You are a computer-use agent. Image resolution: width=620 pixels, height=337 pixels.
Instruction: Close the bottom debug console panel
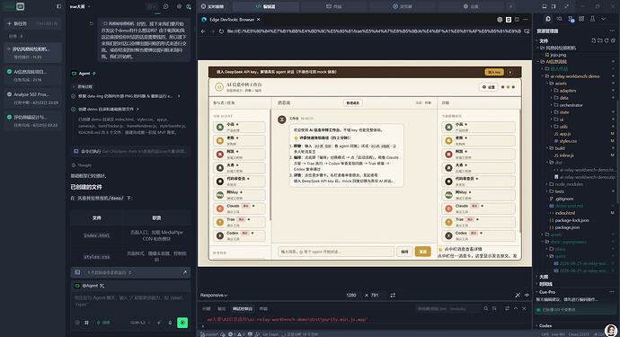[x=525, y=308]
